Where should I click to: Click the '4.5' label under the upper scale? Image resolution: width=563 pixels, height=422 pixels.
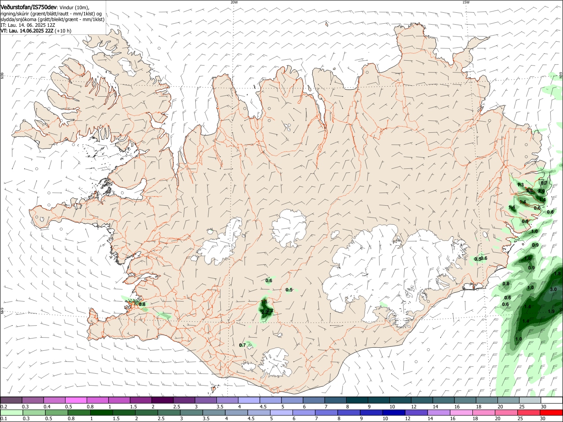(x=263, y=407)
